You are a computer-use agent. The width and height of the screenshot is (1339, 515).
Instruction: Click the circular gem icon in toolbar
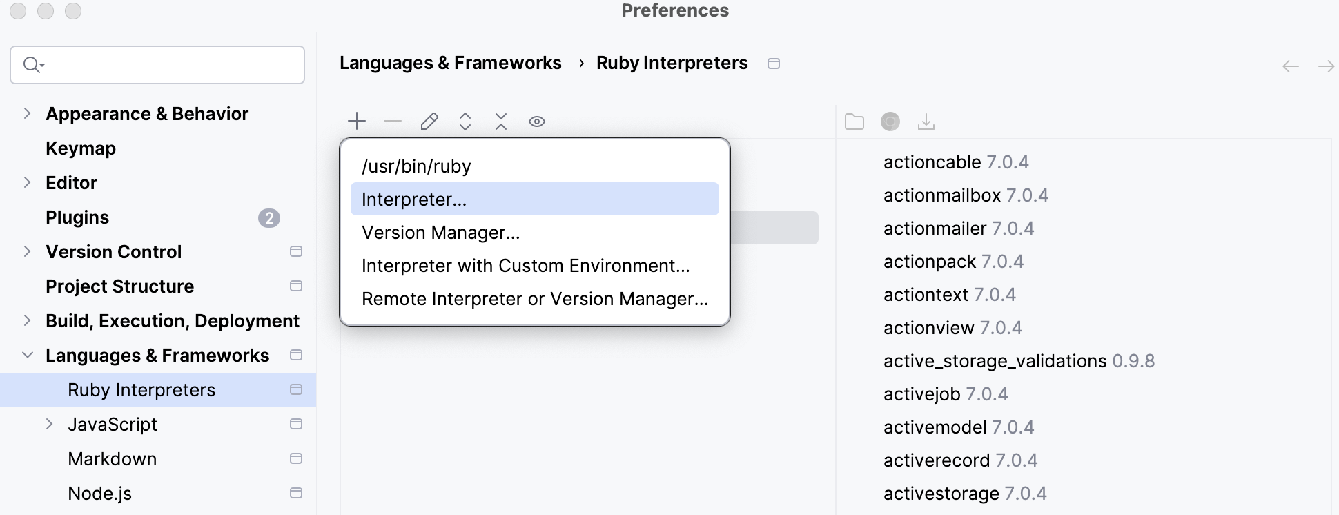(x=890, y=122)
